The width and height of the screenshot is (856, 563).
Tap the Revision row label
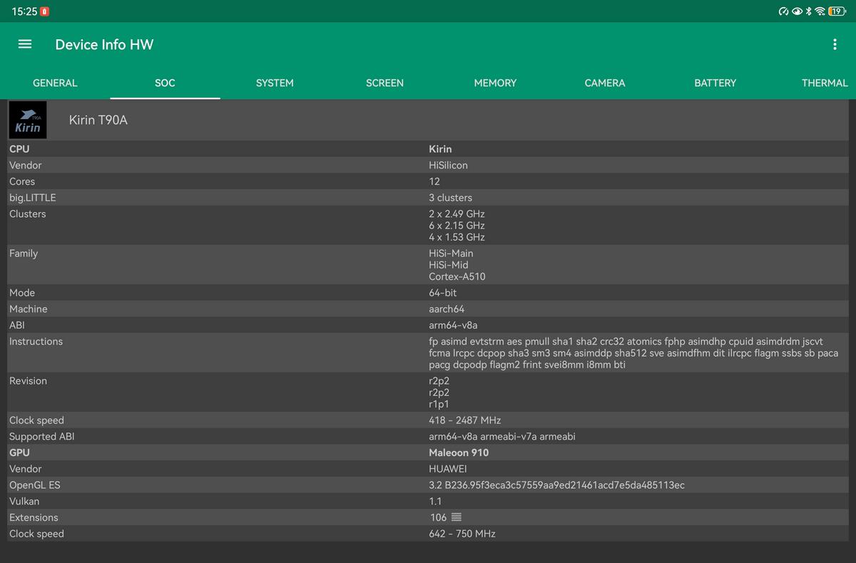click(x=28, y=381)
